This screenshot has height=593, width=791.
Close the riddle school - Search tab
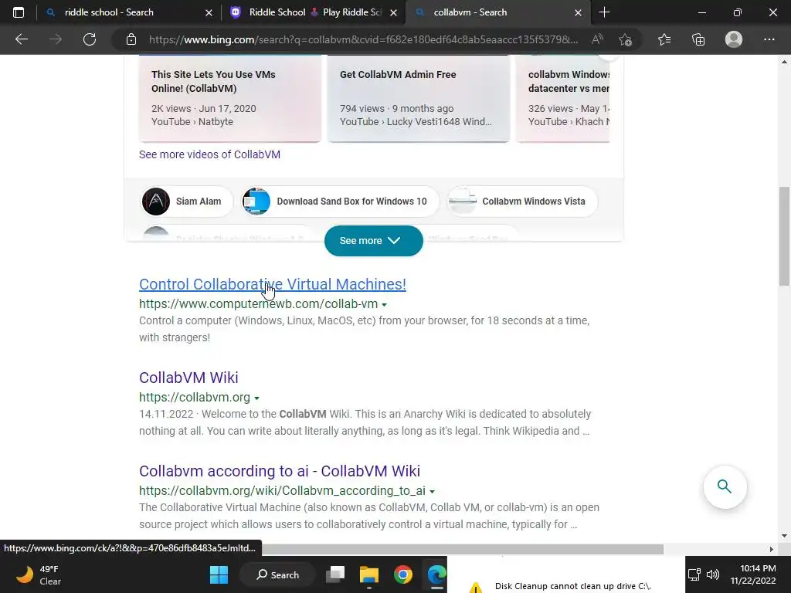(209, 12)
